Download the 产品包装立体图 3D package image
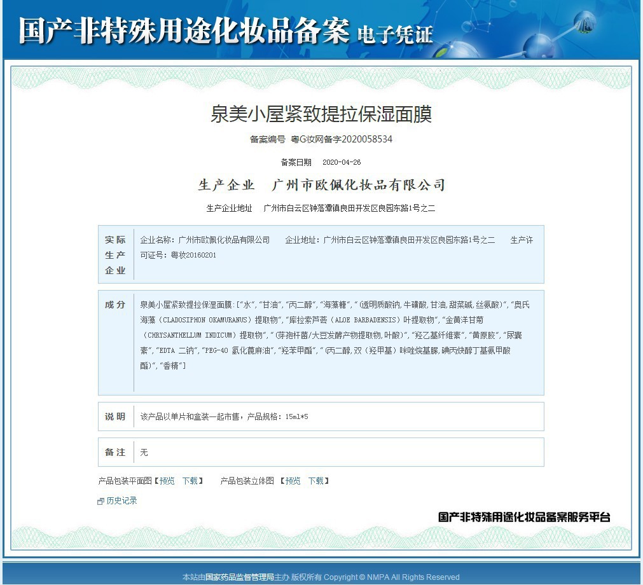 point(315,481)
